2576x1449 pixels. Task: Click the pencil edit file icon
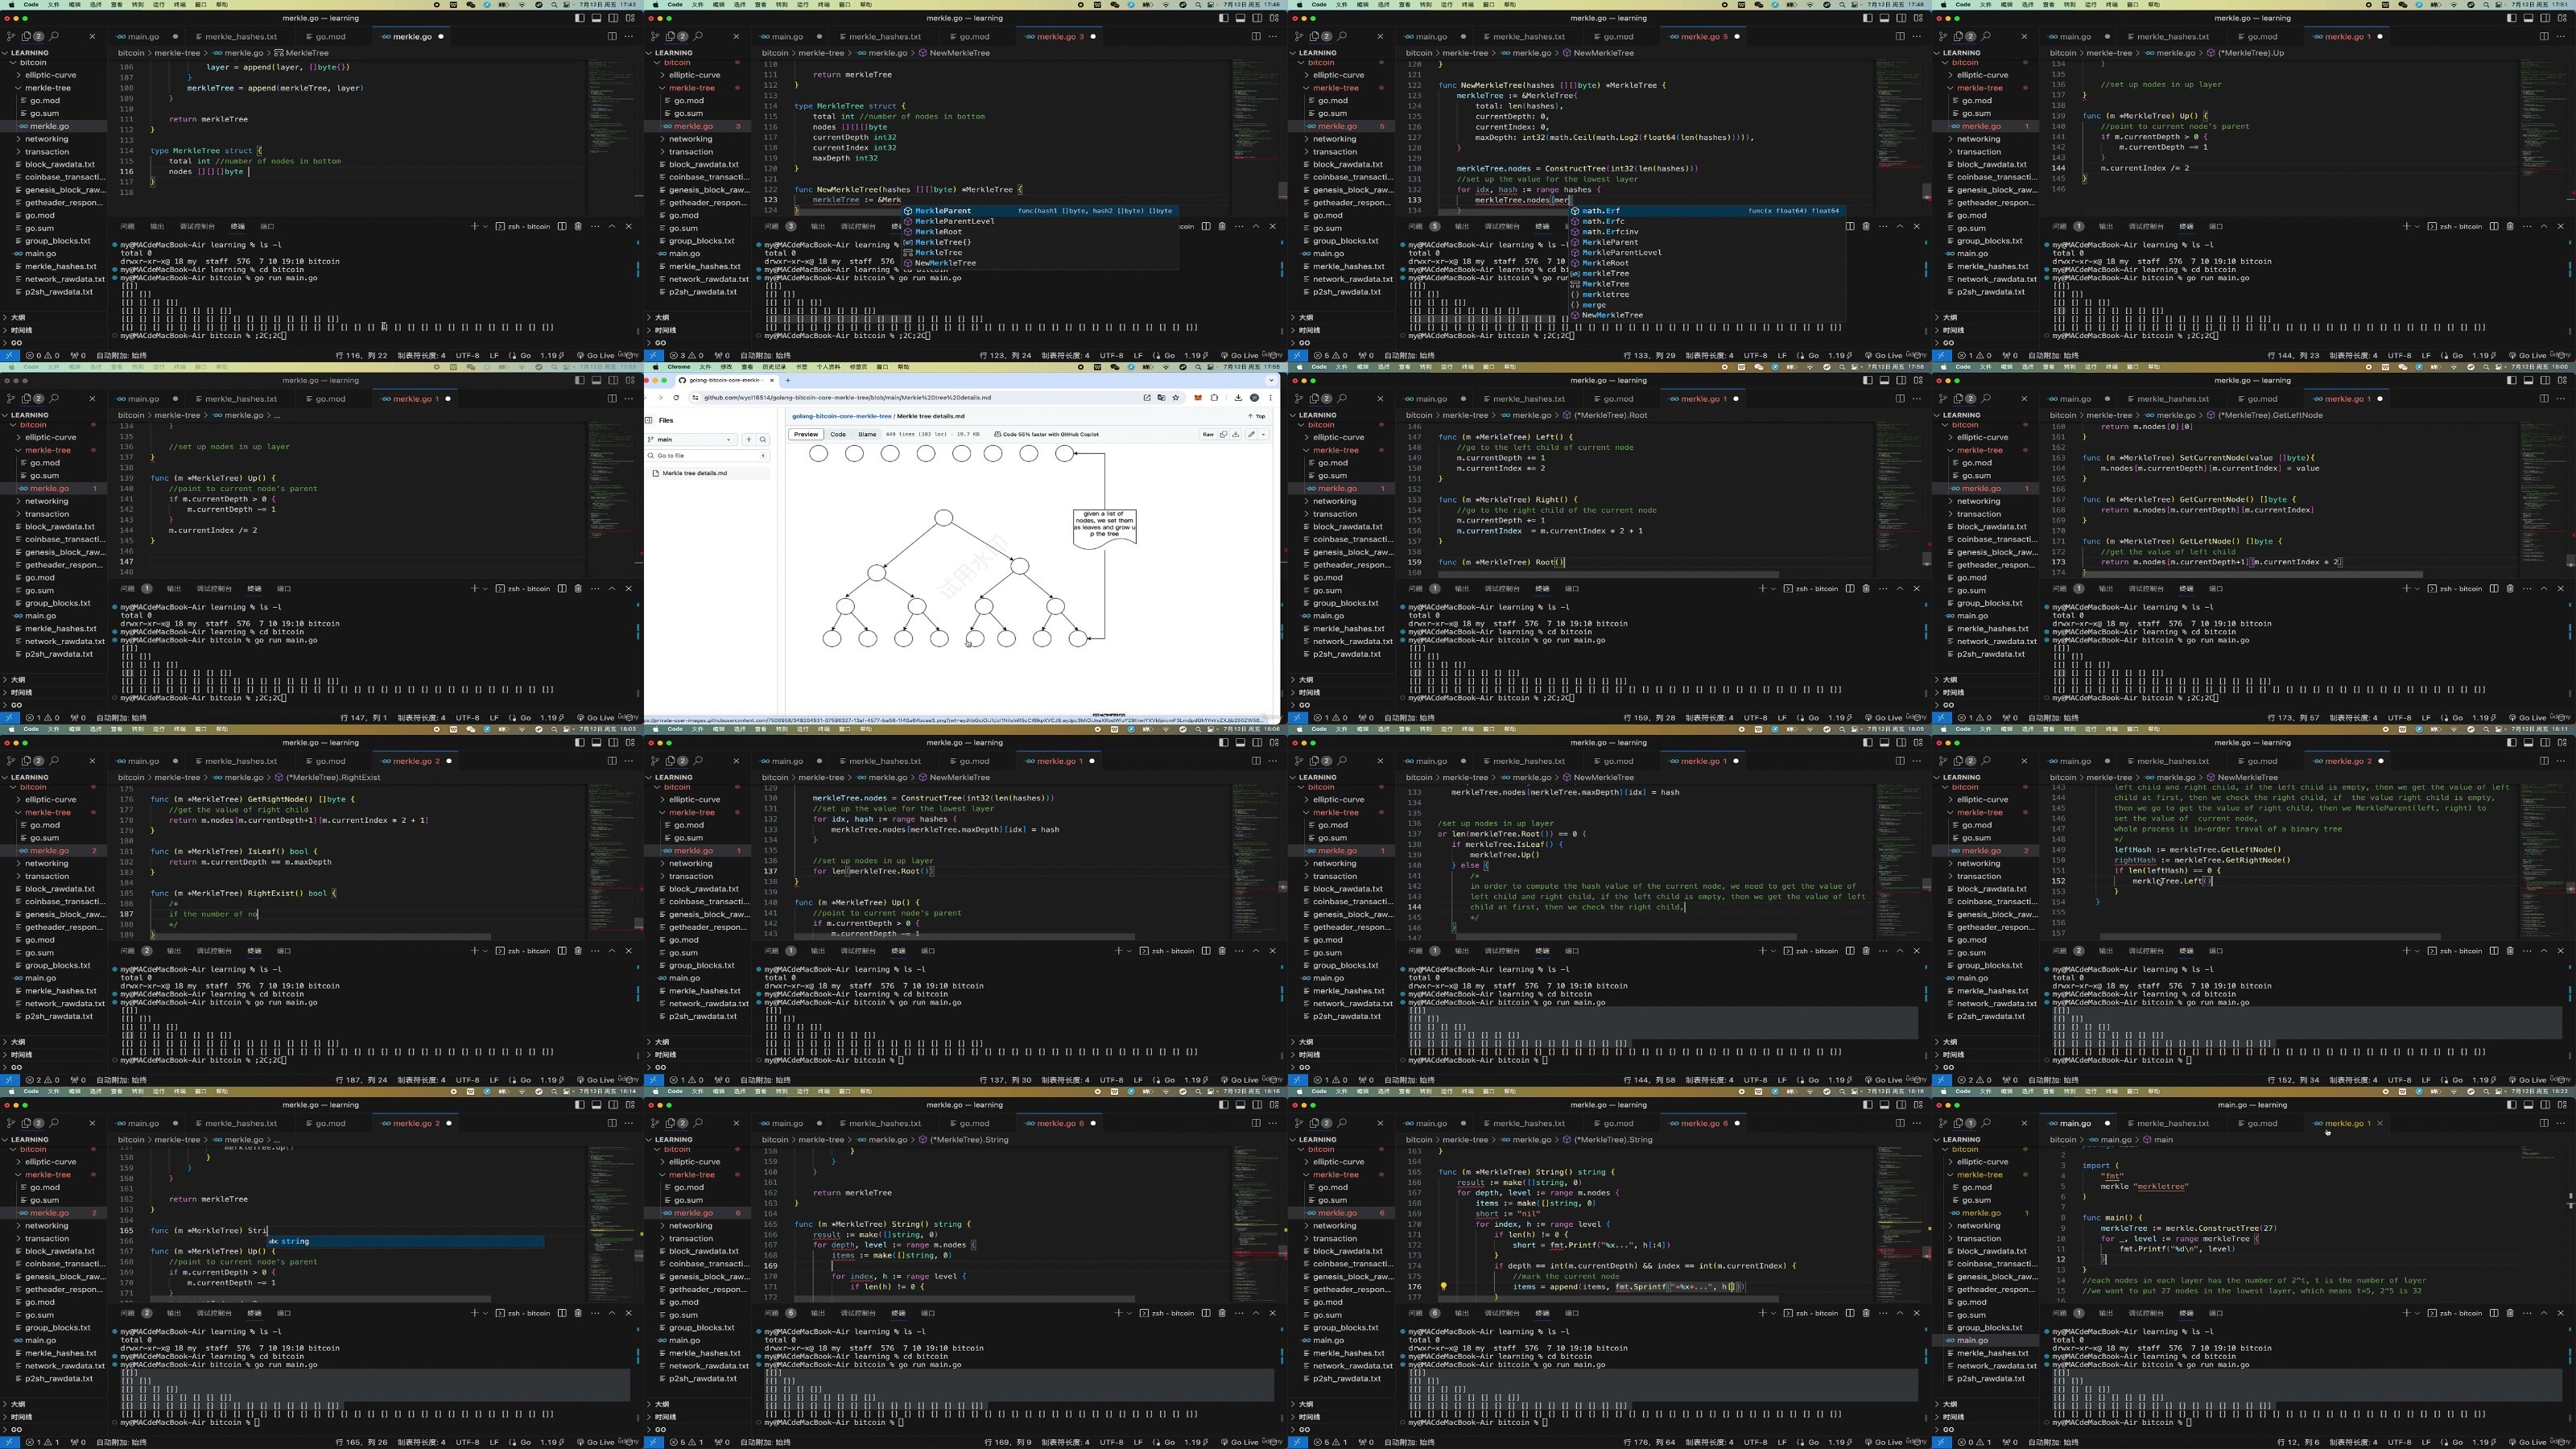1252,435
